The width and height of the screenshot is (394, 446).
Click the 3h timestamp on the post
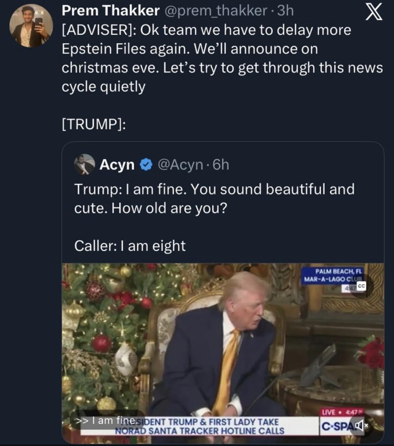pyautogui.click(x=285, y=11)
